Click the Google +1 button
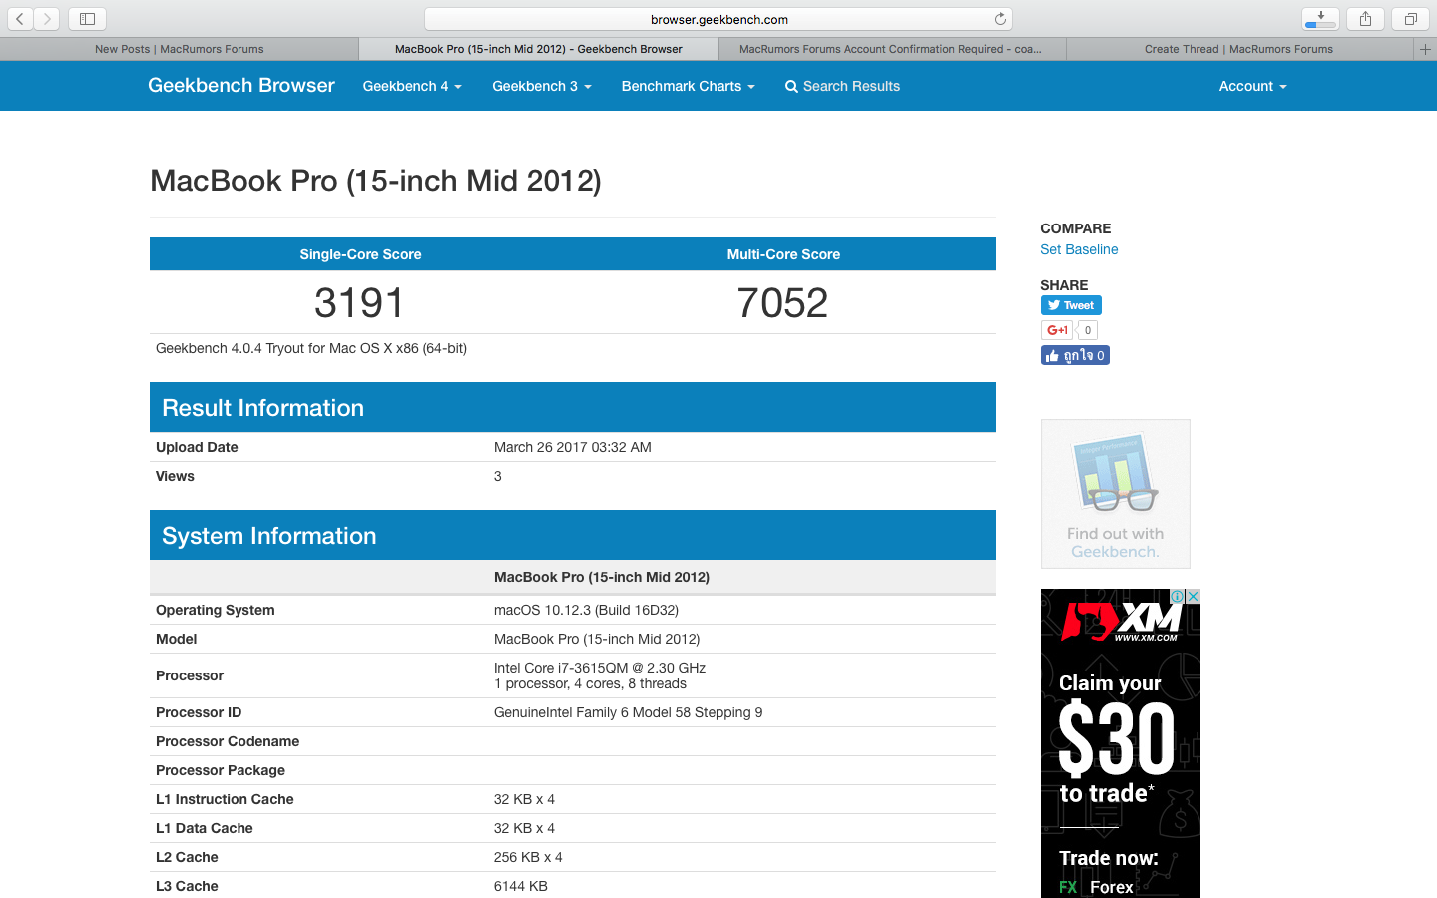The height and width of the screenshot is (898, 1437). coord(1057,330)
